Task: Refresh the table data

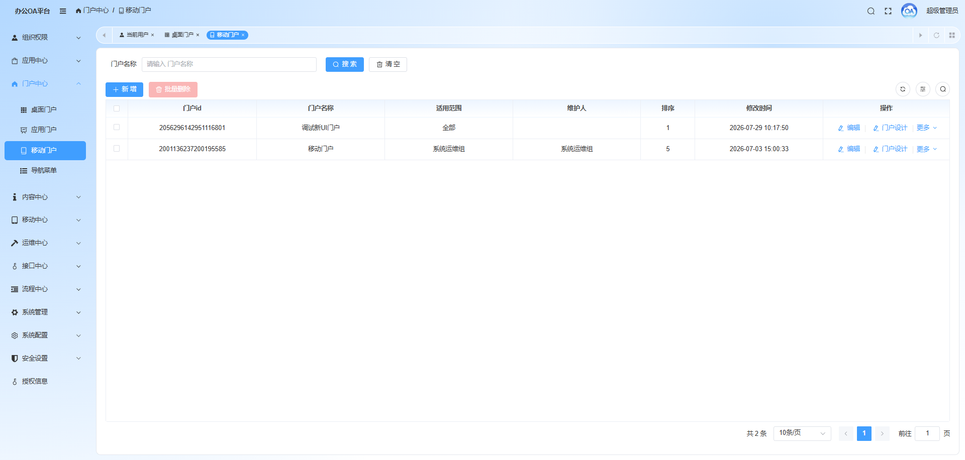Action: pos(903,89)
